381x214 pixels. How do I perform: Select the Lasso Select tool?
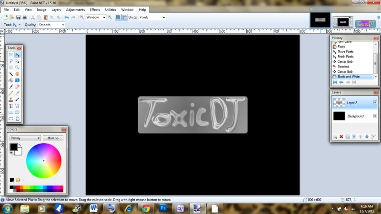point(10,61)
